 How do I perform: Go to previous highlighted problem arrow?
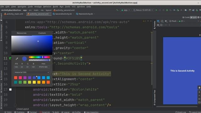pos(148,21)
